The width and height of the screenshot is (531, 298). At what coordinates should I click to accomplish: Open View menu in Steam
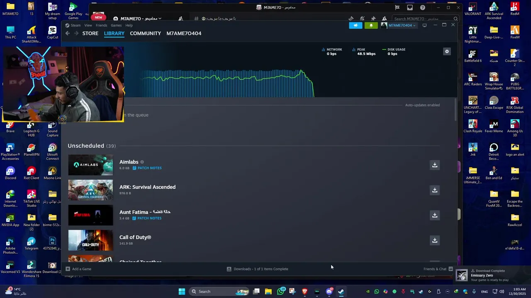pos(88,25)
